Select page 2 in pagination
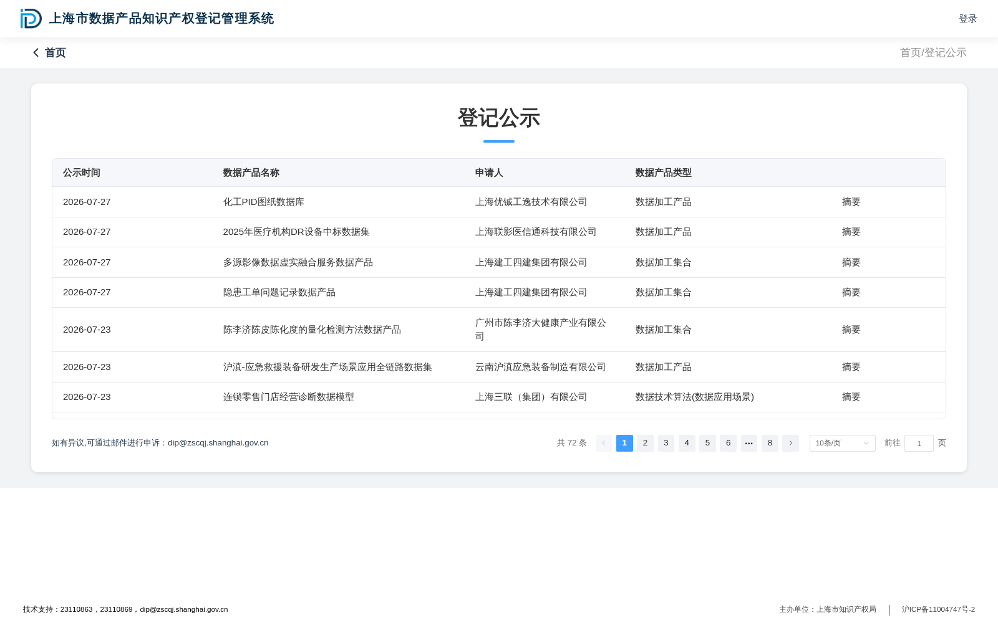 pyautogui.click(x=645, y=443)
